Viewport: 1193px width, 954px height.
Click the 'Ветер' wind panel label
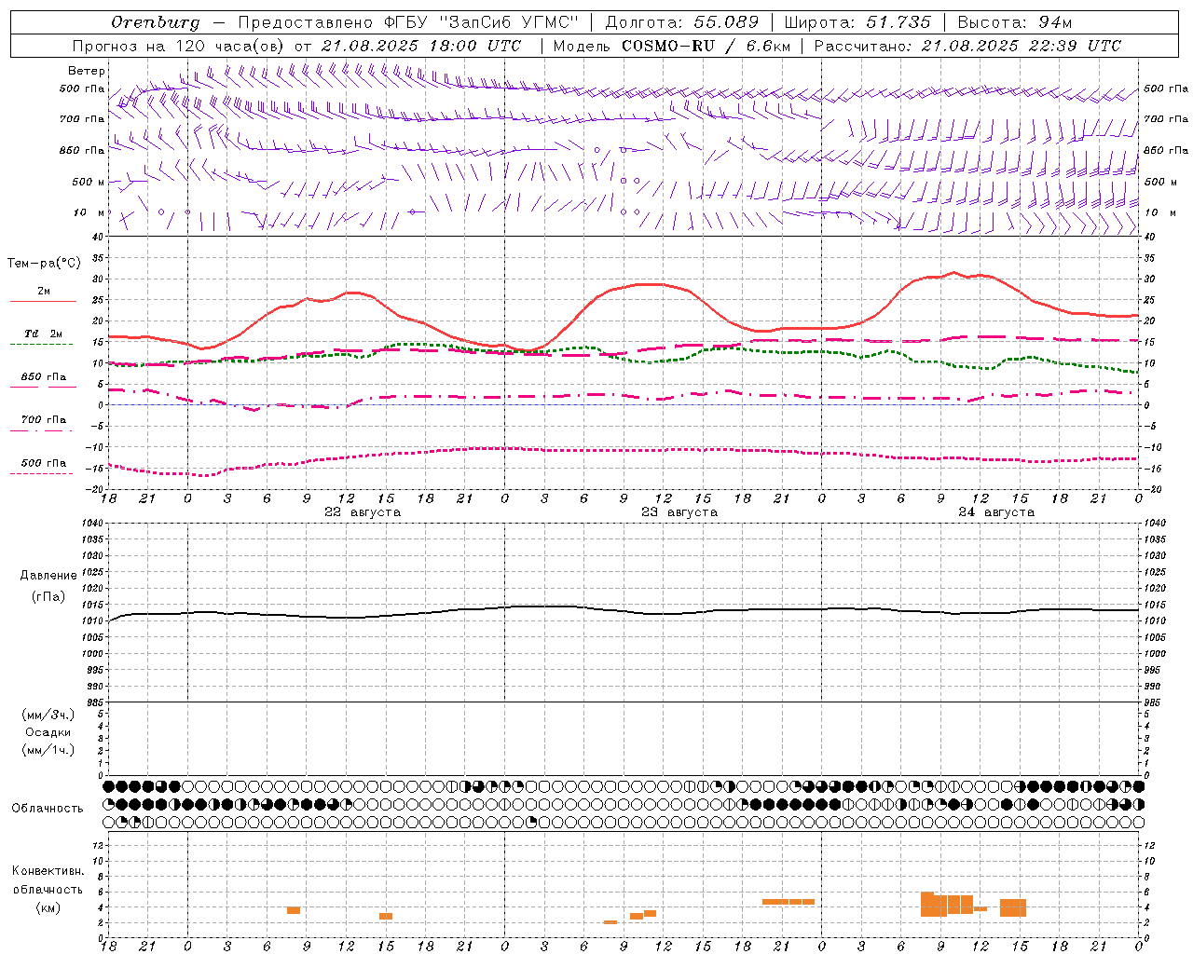click(87, 71)
